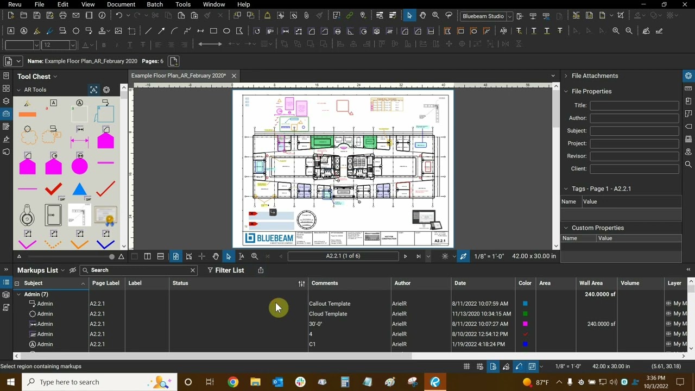
Task: Collapse the Admin (7) group
Action: click(x=18, y=294)
